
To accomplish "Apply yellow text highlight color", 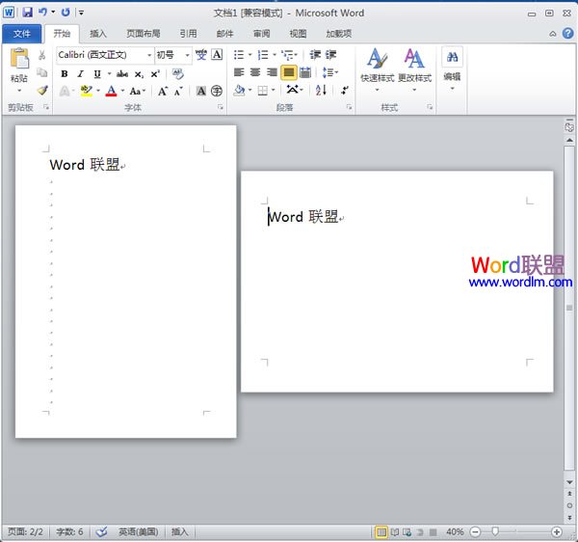I will (87, 91).
